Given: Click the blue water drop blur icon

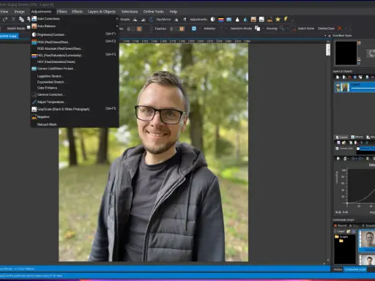Looking at the screenshot, I should [x=245, y=20].
